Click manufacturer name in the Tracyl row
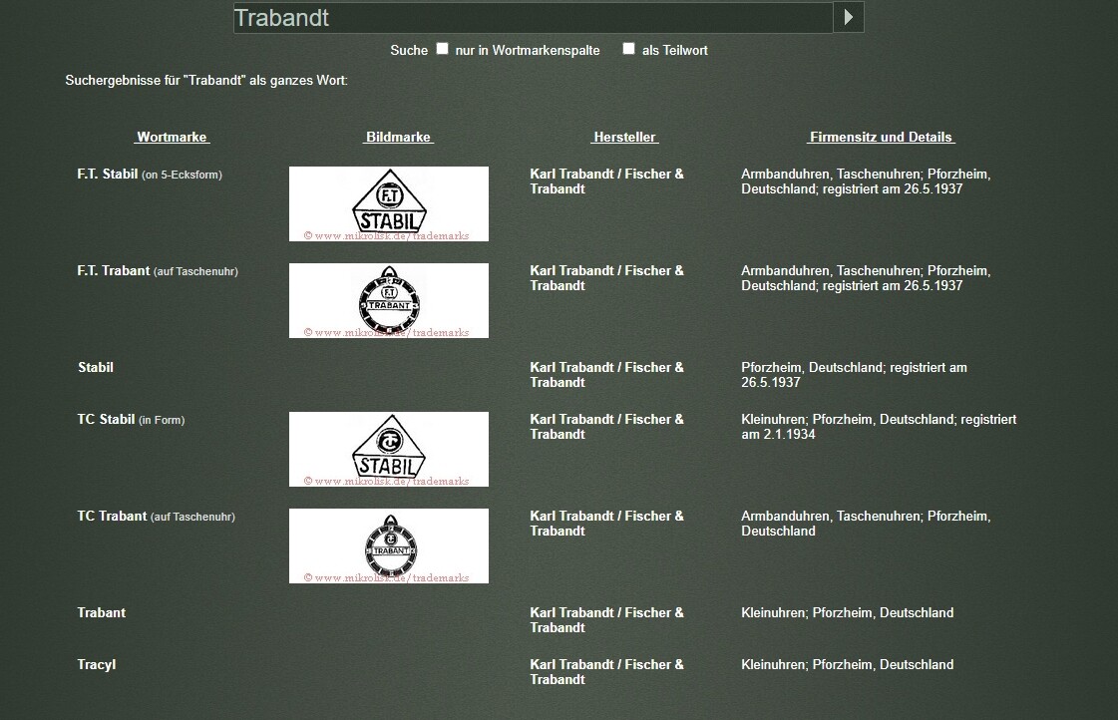1118x720 pixels. click(x=606, y=671)
